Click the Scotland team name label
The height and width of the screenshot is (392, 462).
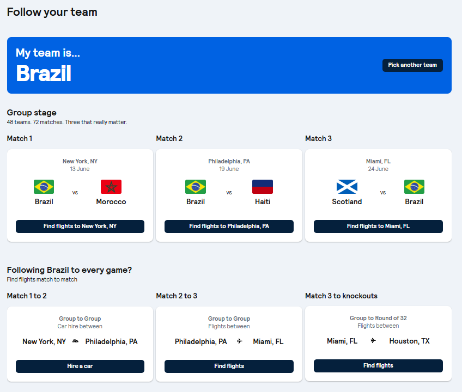click(x=347, y=201)
